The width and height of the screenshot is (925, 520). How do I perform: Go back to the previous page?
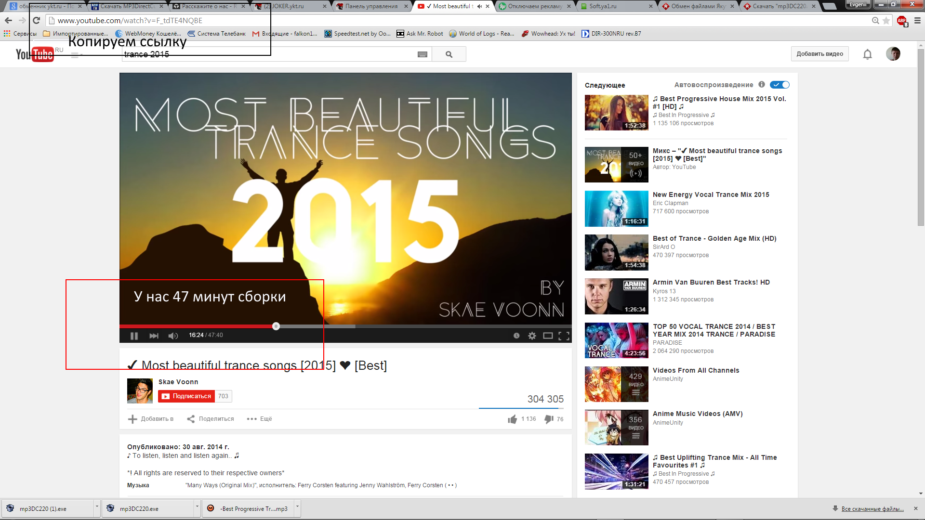tap(8, 21)
